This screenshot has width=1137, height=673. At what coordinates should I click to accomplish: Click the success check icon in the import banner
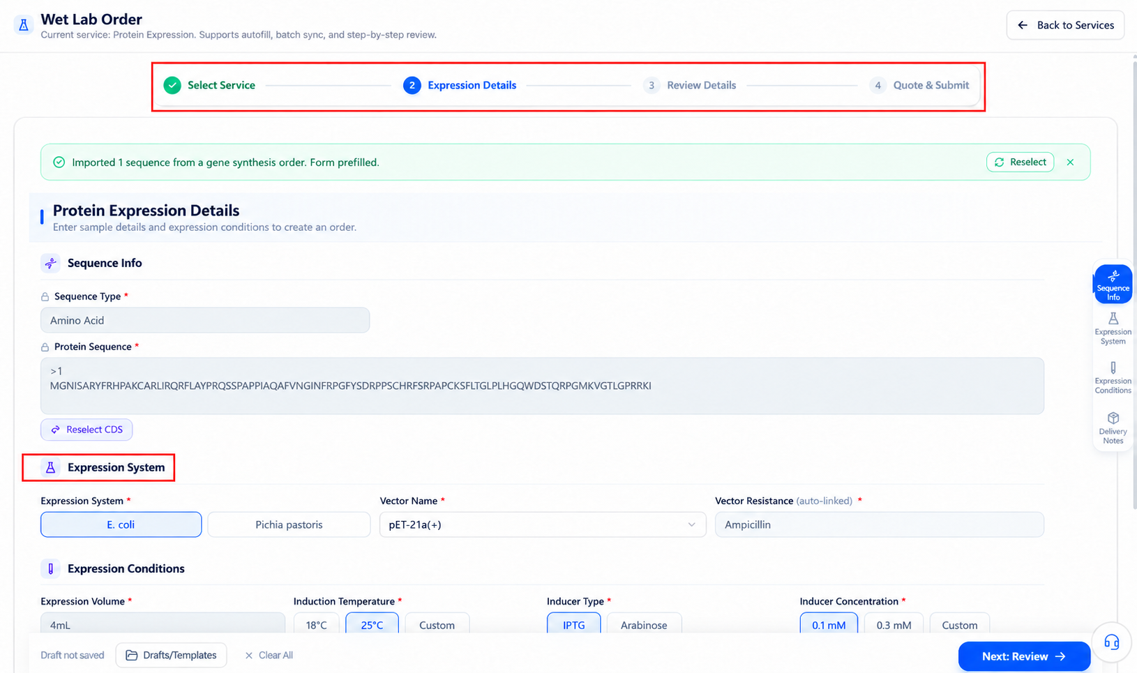[59, 162]
